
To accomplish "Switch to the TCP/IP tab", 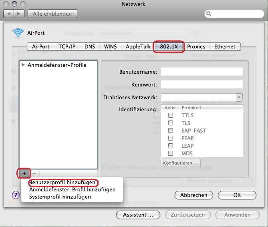I will point(67,46).
